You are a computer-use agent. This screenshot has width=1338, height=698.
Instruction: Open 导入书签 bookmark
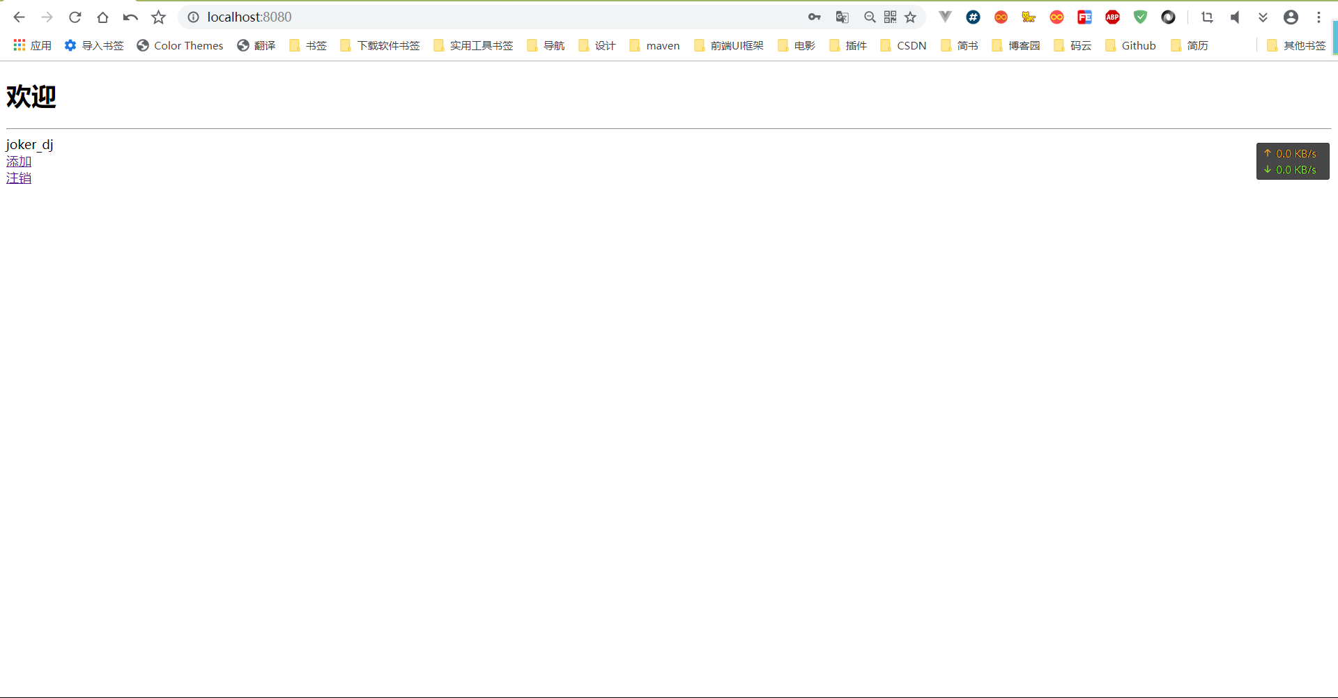coord(94,45)
